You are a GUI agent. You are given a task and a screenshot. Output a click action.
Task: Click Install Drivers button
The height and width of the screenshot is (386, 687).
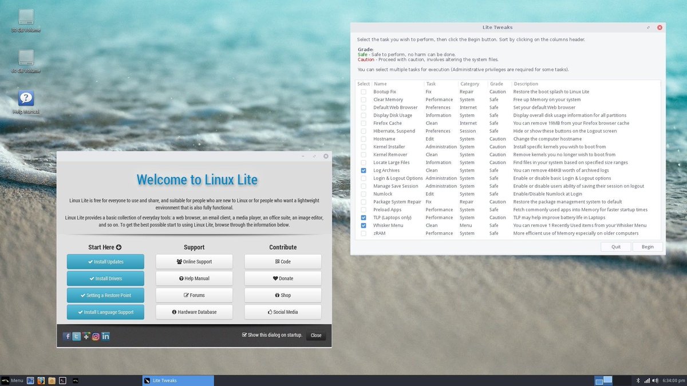105,278
